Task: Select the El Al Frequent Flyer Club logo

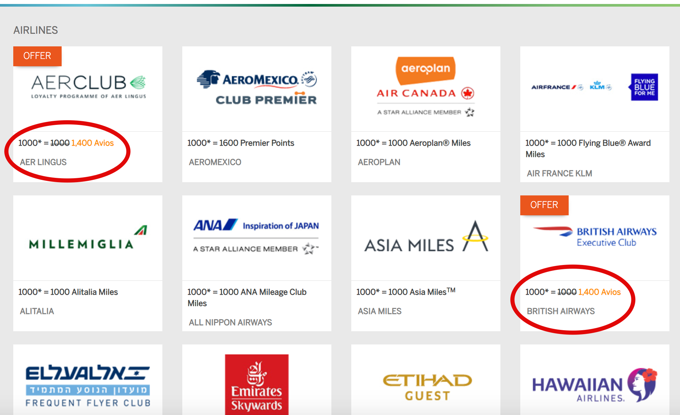Action: click(88, 386)
